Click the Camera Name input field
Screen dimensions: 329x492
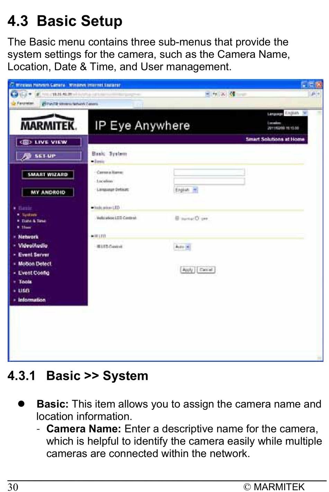[209, 172]
